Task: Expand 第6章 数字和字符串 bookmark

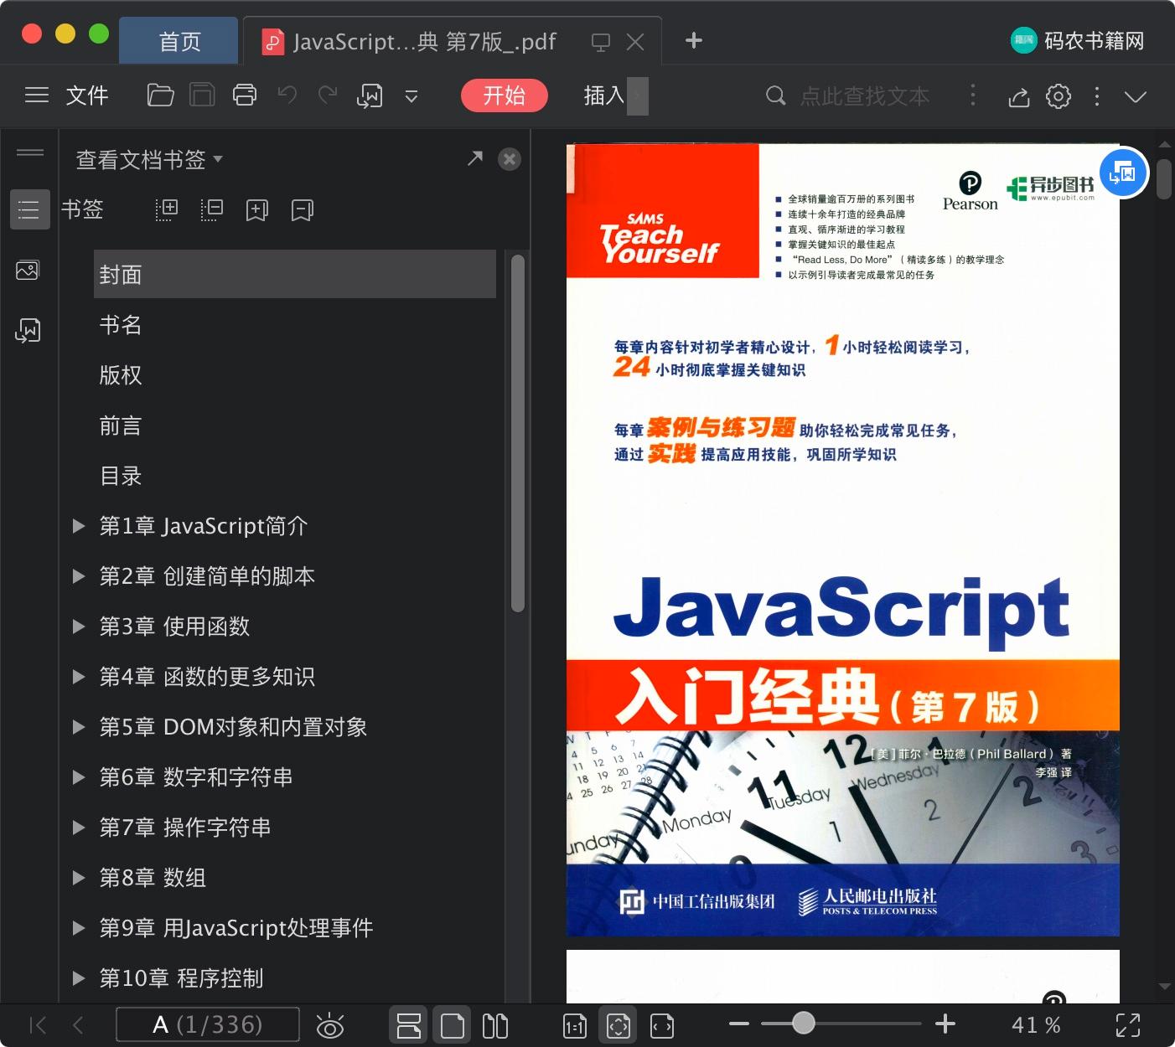Action: tap(79, 777)
